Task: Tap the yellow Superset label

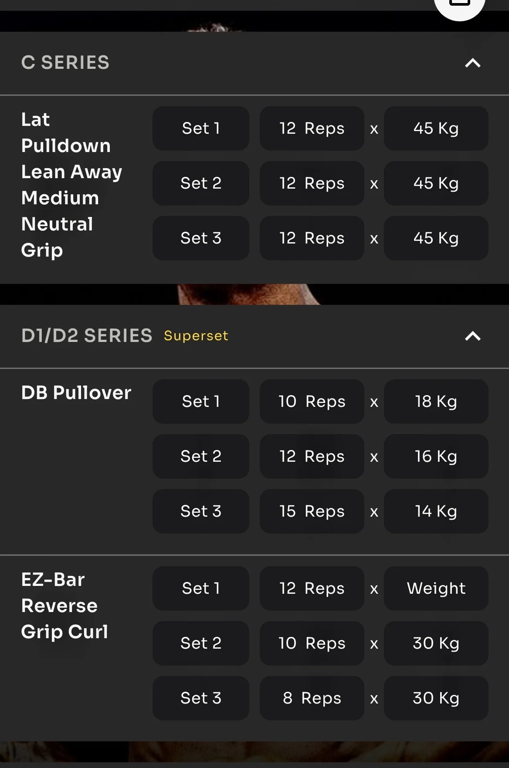Action: click(196, 336)
